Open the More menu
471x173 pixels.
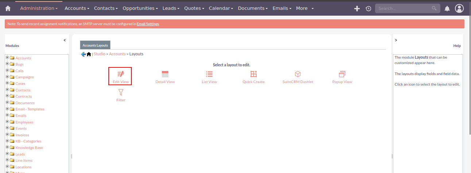point(305,8)
